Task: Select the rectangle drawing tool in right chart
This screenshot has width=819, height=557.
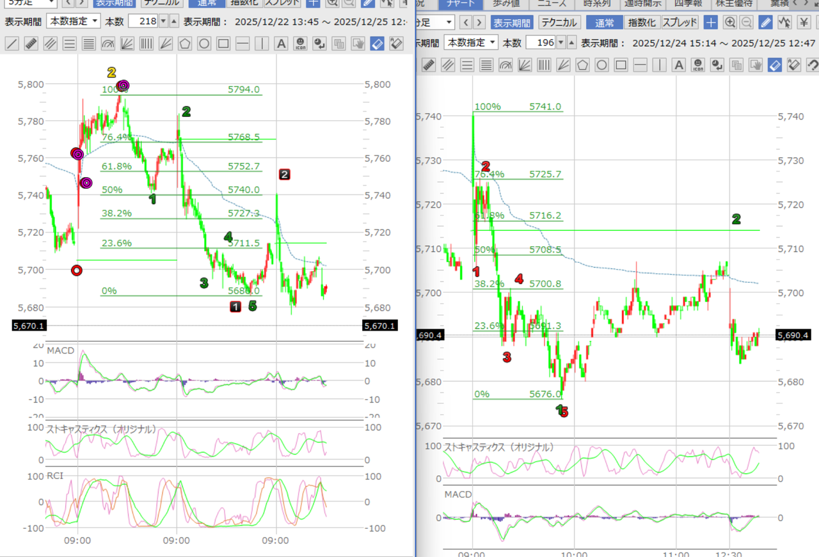Action: pyautogui.click(x=621, y=65)
